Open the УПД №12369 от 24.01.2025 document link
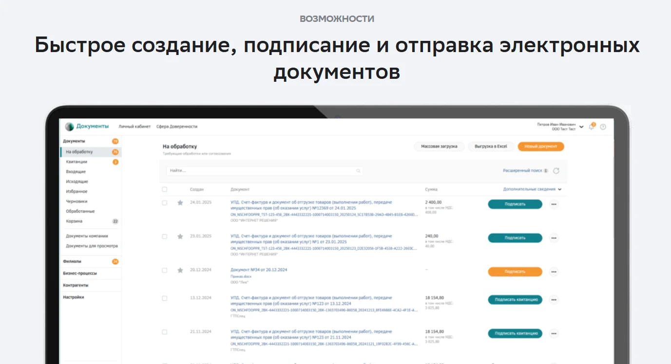The height and width of the screenshot is (364, 671). 311,205
